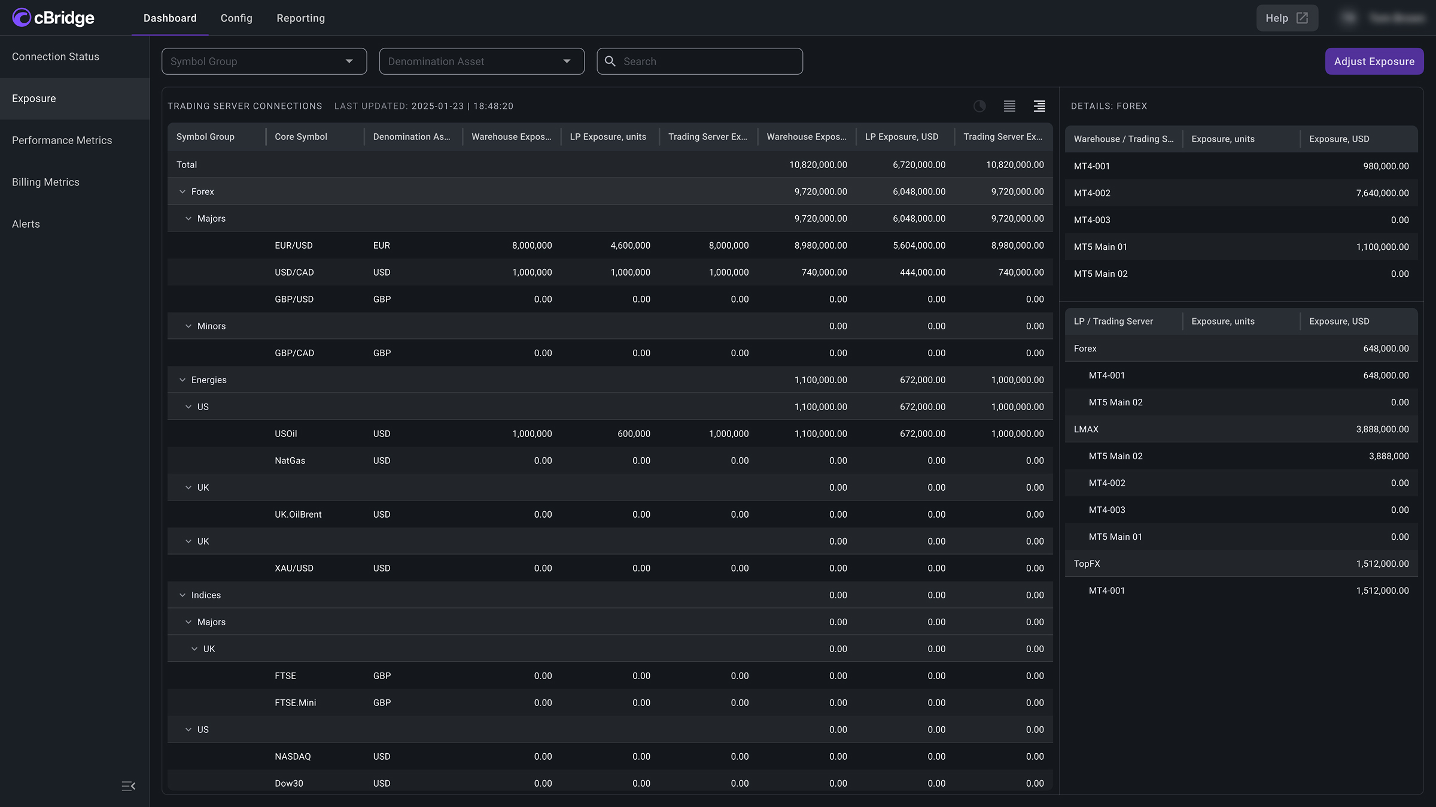Collapse the Forex group row

coord(182,192)
